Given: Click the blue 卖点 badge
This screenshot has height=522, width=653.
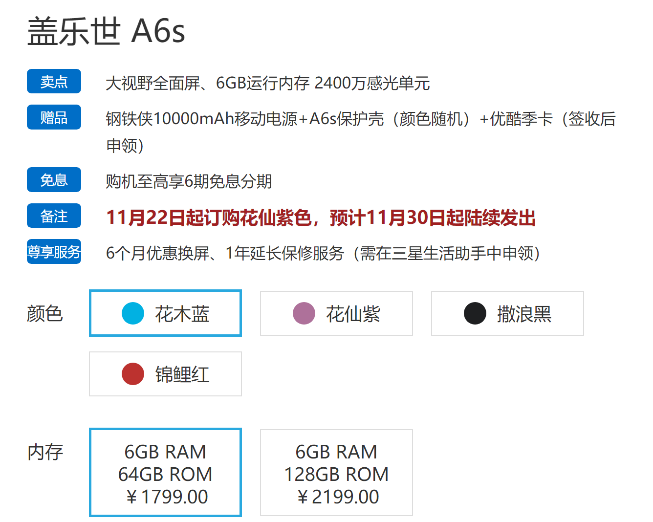Looking at the screenshot, I should point(54,82).
